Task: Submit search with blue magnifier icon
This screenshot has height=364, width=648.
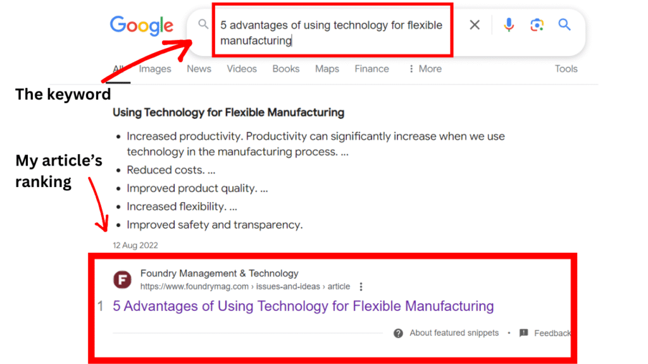Action: pos(564,25)
